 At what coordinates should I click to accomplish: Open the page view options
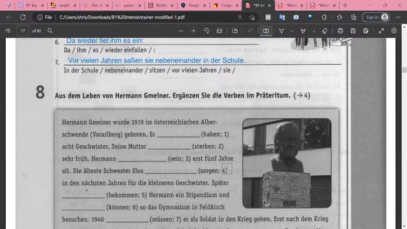235,31
